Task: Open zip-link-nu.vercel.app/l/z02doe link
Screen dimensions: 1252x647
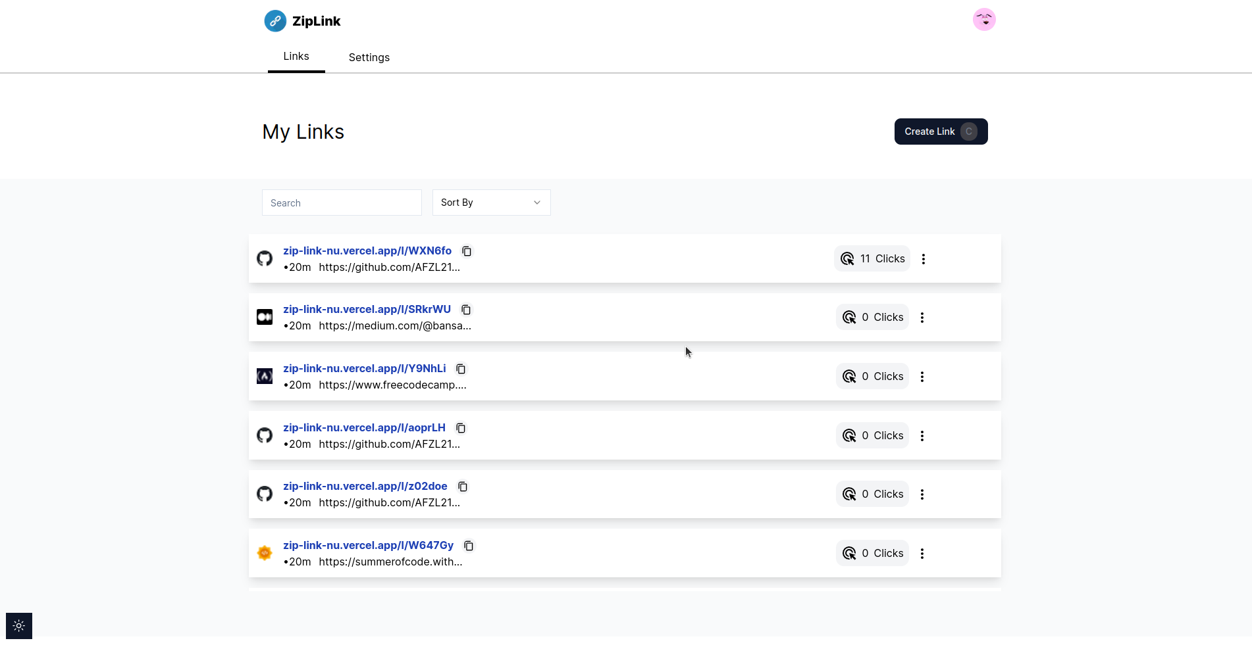Action: point(365,486)
